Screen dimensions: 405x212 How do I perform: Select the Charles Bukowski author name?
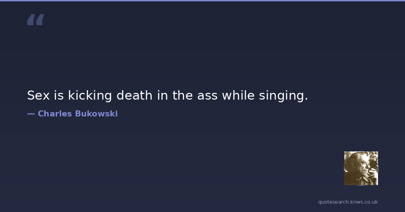78,114
